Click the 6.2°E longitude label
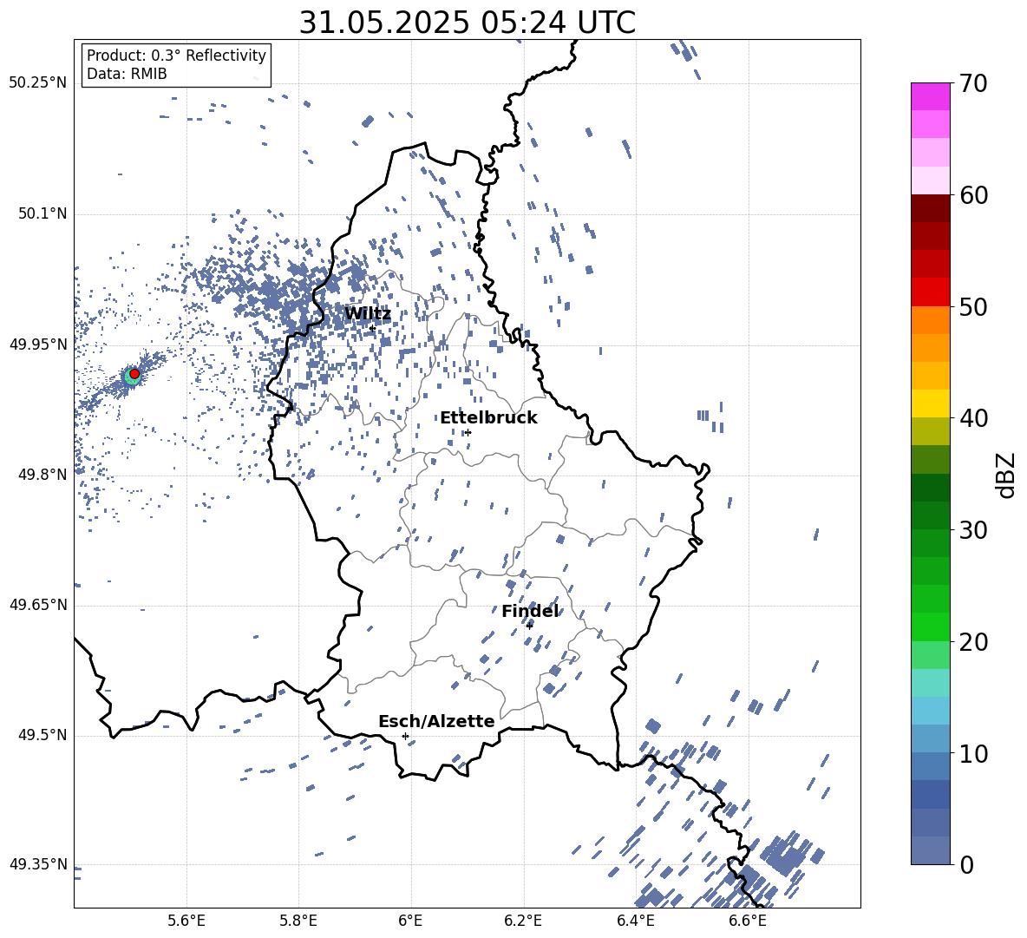1027x938 pixels. click(523, 921)
